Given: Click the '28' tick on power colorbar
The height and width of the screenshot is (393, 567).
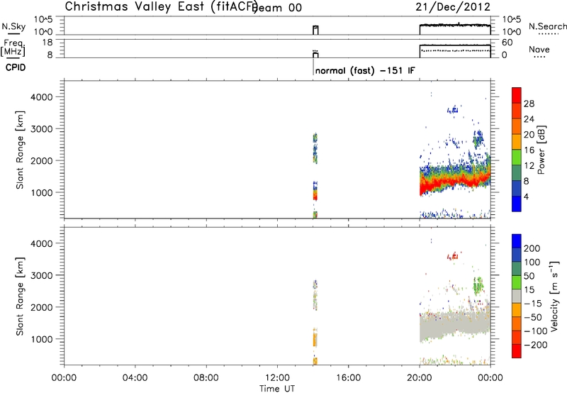Looking at the screenshot, I should coord(529,104).
